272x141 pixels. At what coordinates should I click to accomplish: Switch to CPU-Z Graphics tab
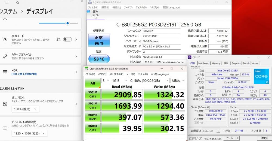[x=236, y=63]
